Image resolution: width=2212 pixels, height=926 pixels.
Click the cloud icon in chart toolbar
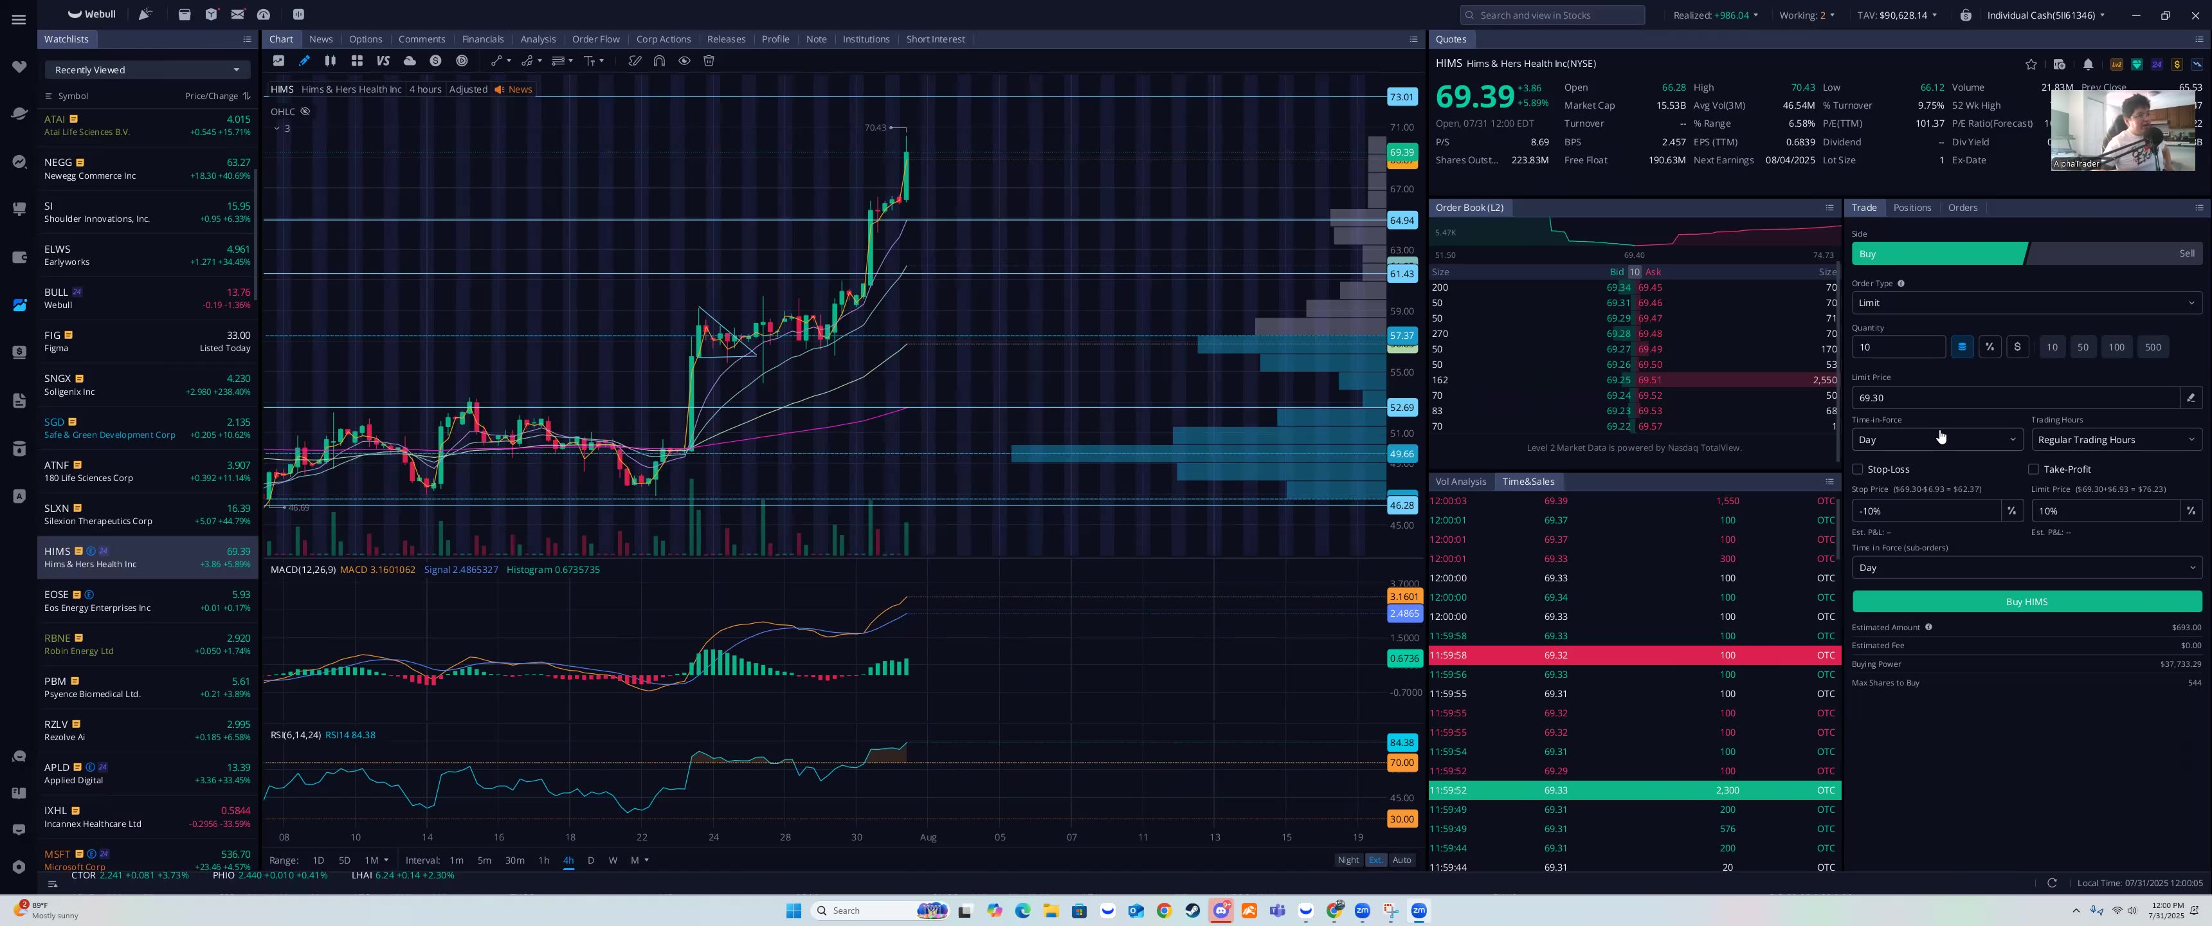410,61
